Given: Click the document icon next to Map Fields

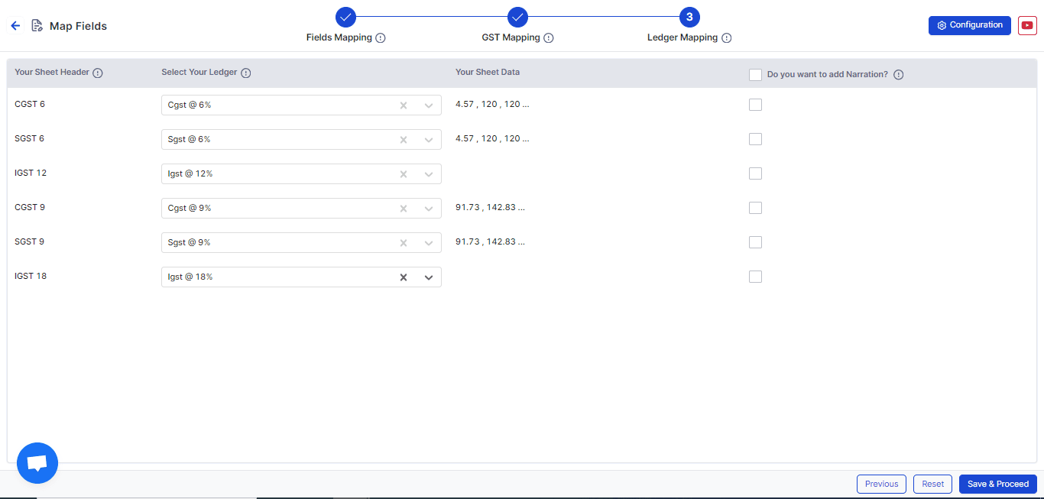Looking at the screenshot, I should 37,26.
